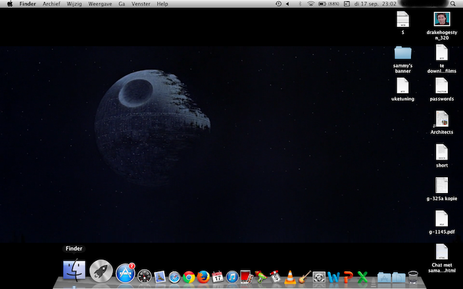Open the Venster menu
The height and width of the screenshot is (289, 463).
click(x=141, y=4)
